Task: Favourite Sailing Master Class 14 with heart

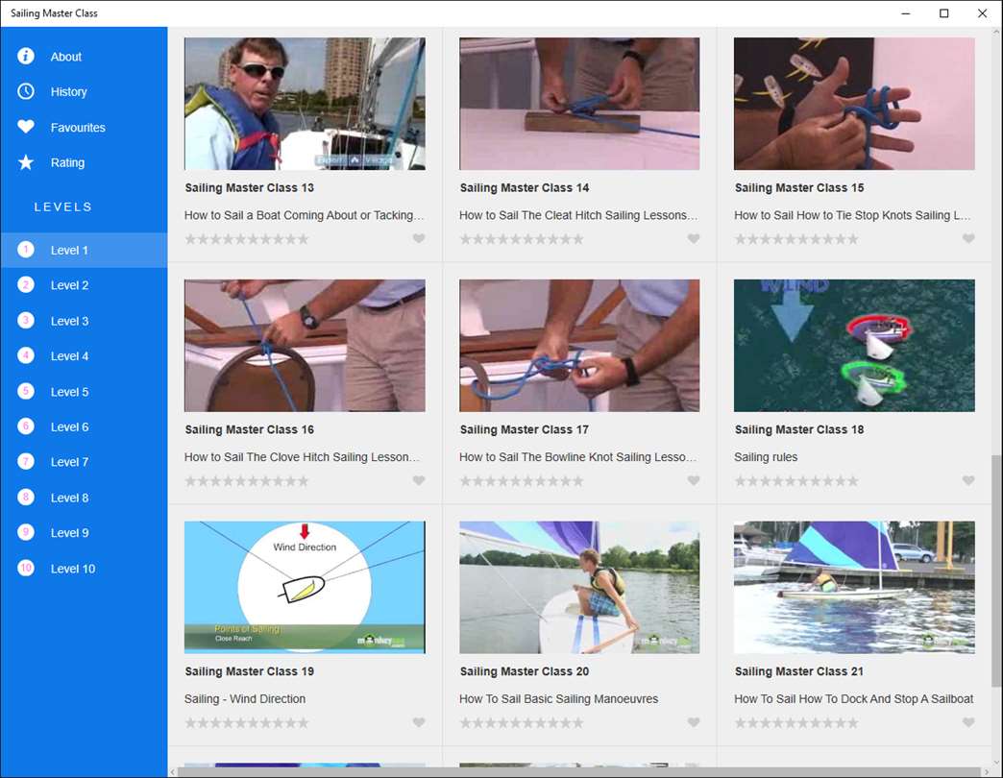Action: [694, 238]
